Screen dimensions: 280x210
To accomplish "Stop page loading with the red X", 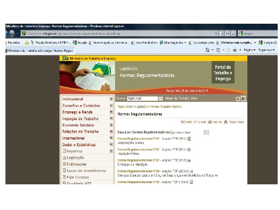I will [x=233, y=33].
